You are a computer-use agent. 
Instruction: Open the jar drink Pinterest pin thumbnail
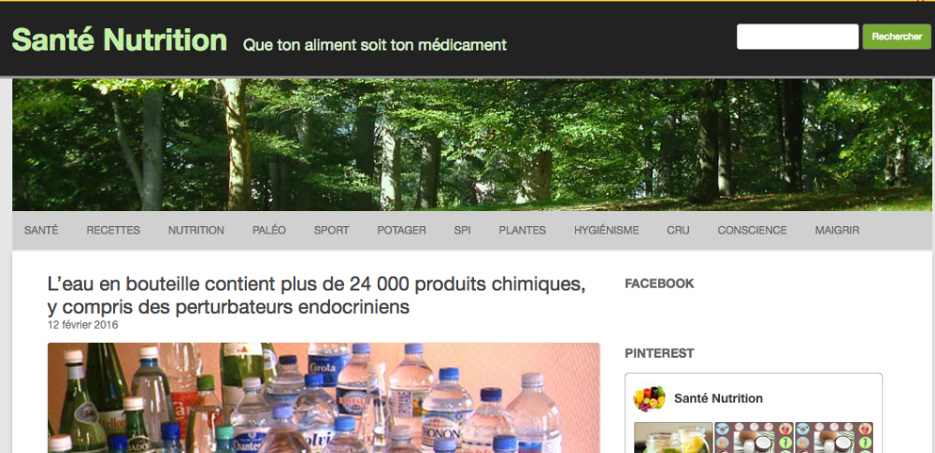[x=673, y=437]
